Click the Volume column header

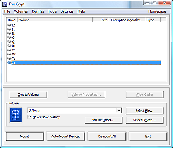coord(55,20)
